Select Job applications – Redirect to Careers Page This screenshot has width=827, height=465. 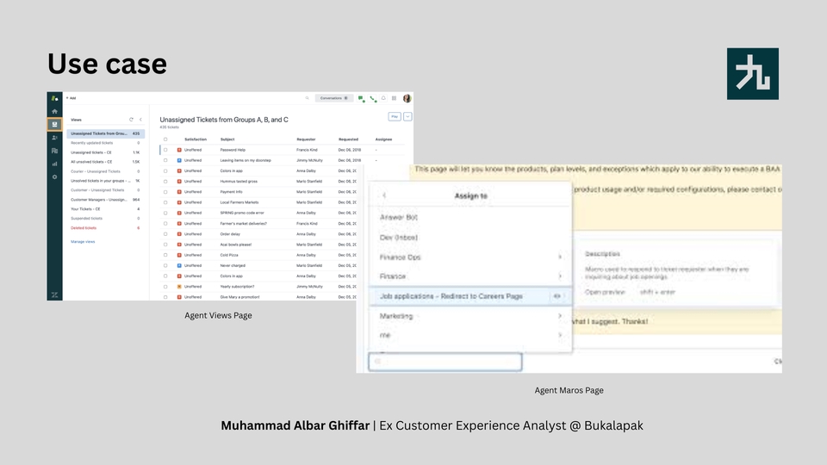(463, 296)
